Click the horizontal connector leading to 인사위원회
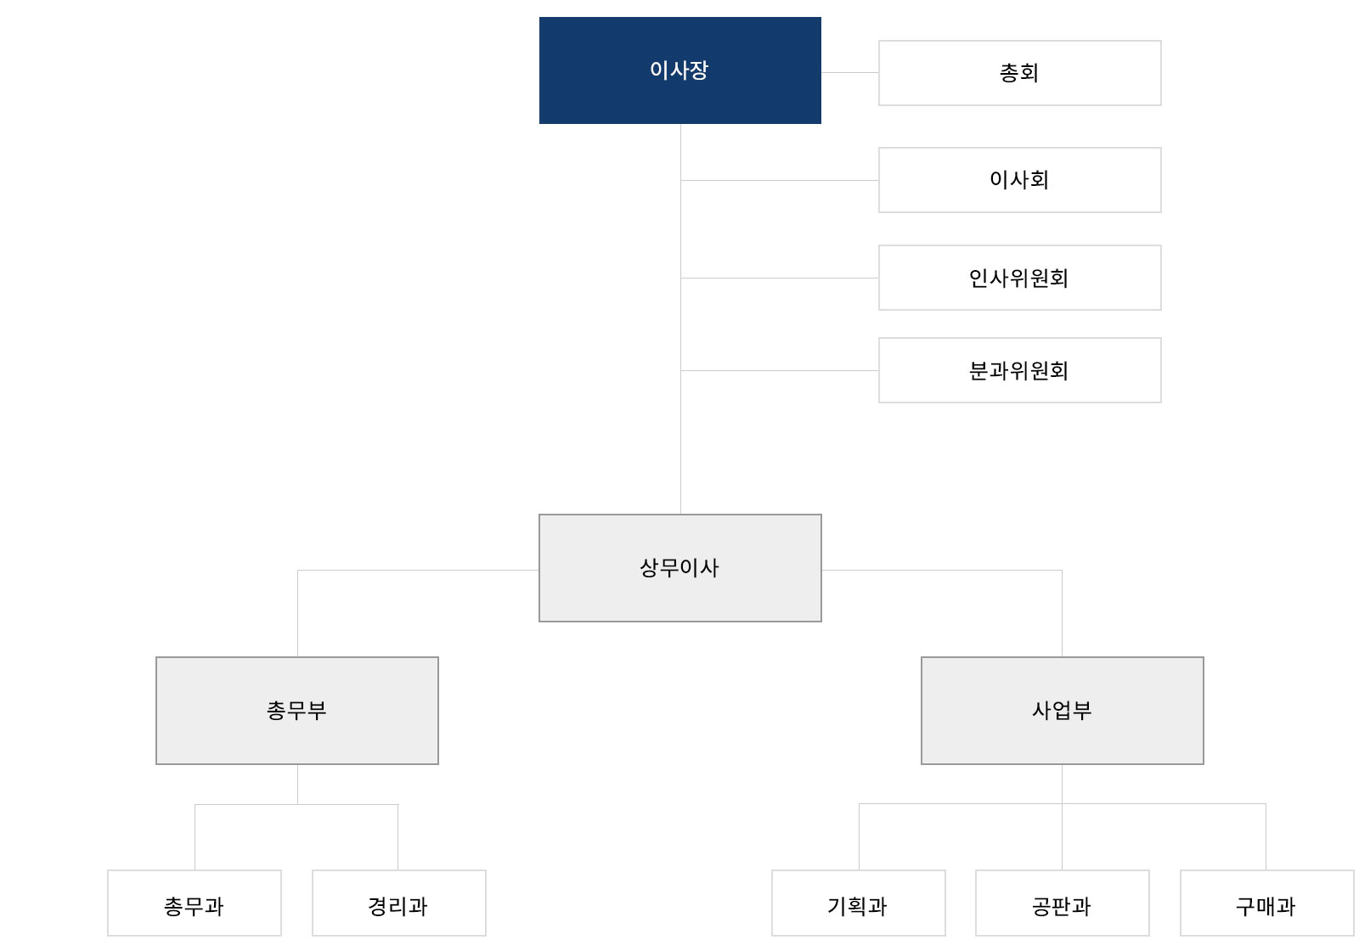The height and width of the screenshot is (951, 1359). [x=780, y=278]
